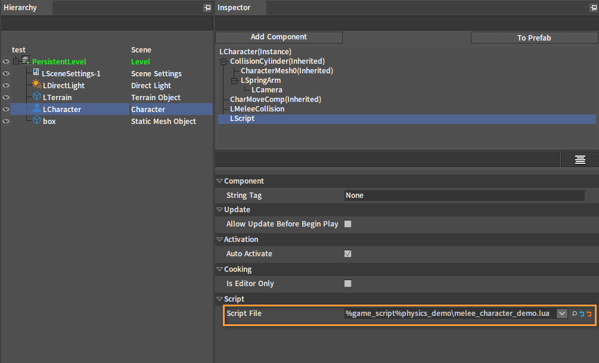
Task: Click the String Tag input field
Action: 464,196
